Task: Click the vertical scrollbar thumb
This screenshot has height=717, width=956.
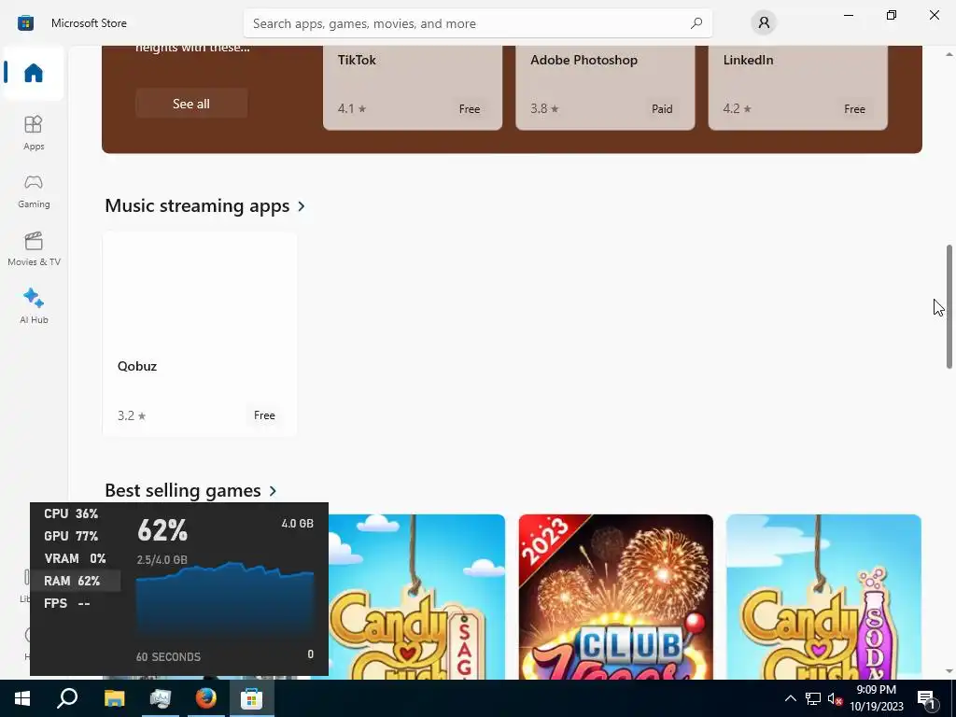Action: 949,306
